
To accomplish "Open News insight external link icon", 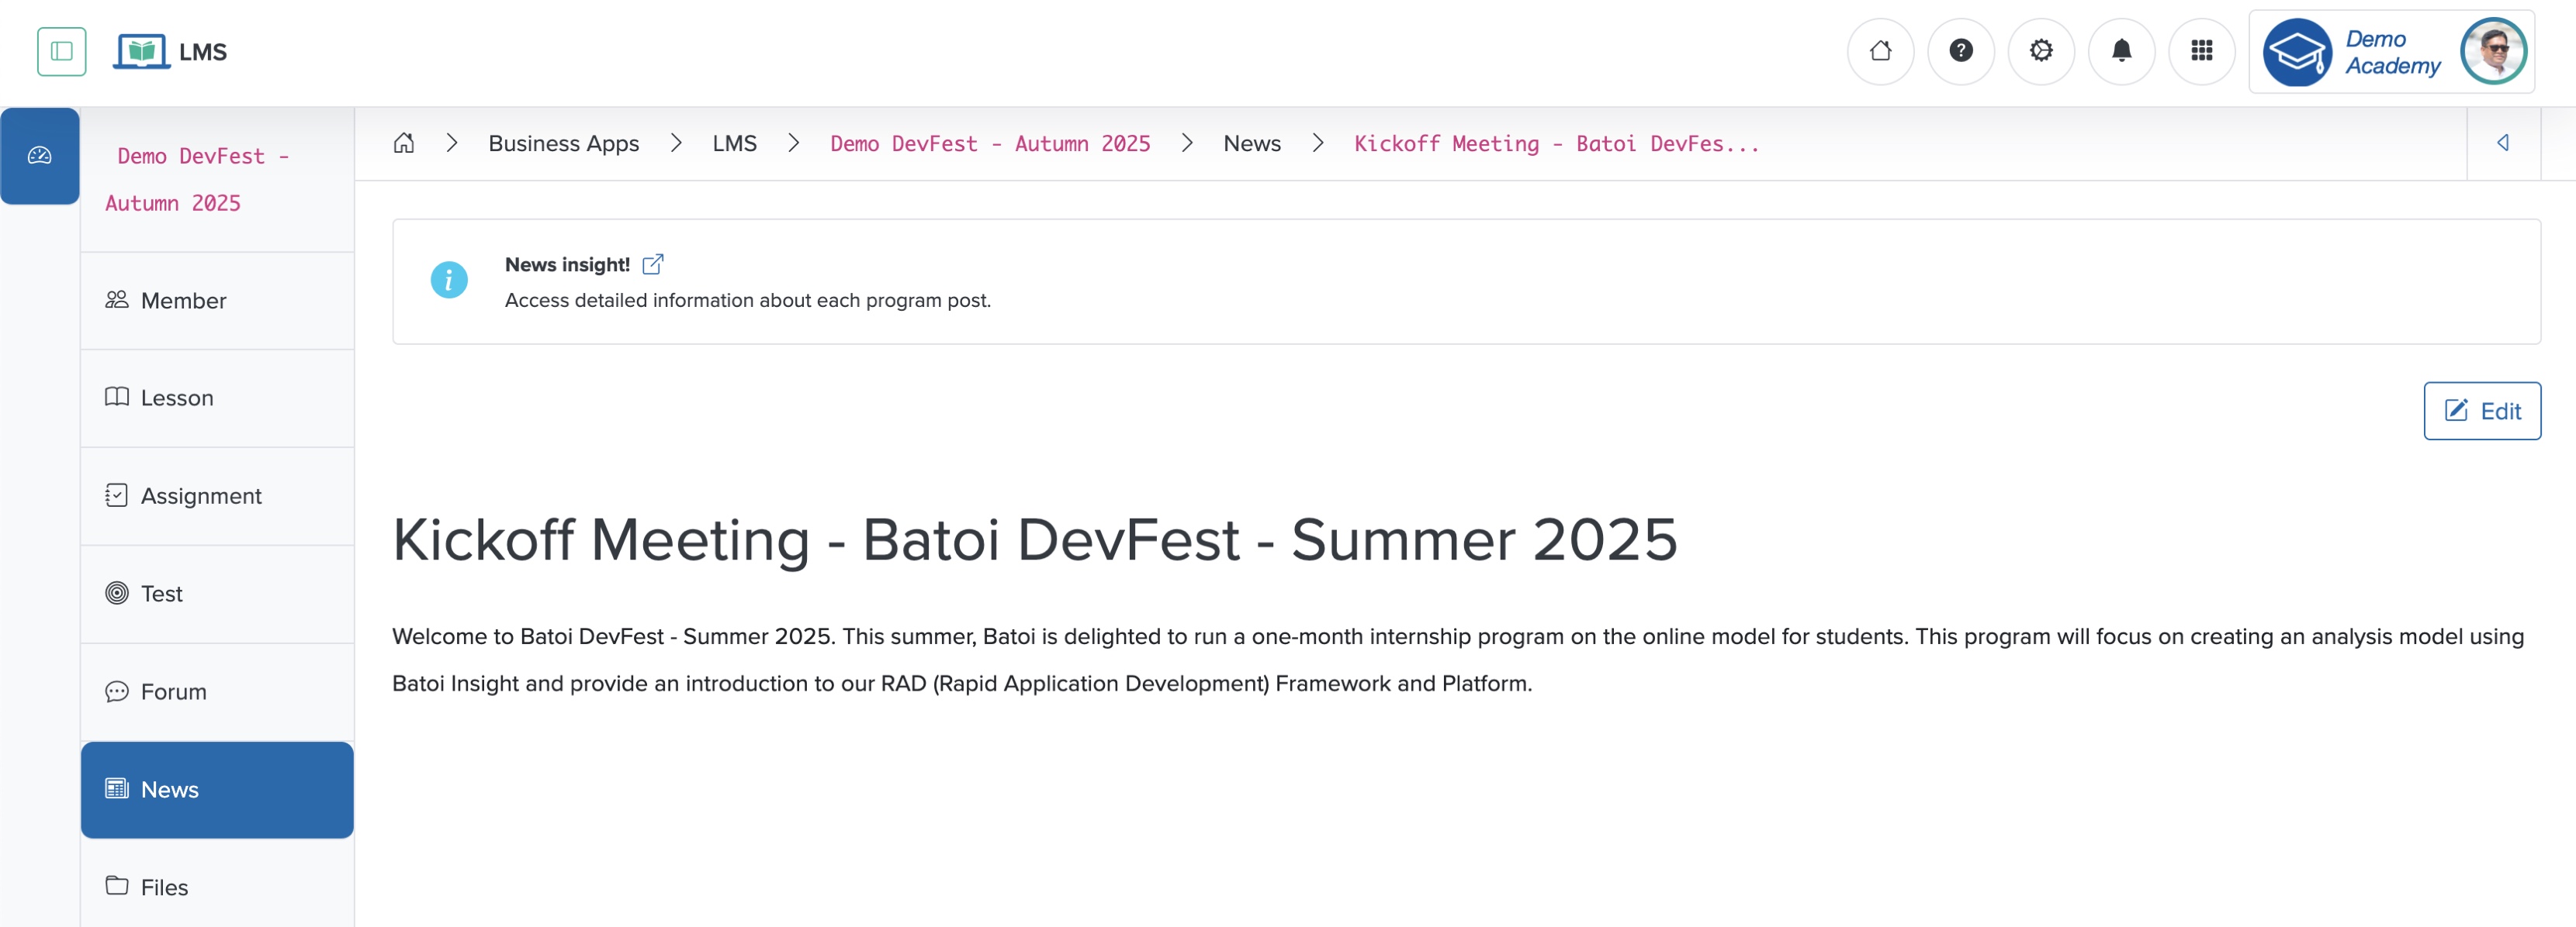I will point(653,265).
